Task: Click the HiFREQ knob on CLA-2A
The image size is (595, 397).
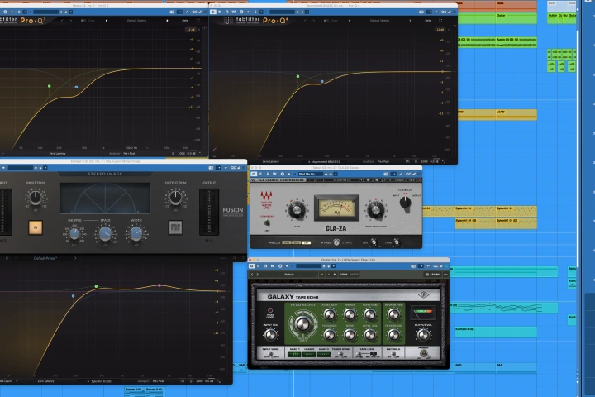Action: click(x=336, y=242)
